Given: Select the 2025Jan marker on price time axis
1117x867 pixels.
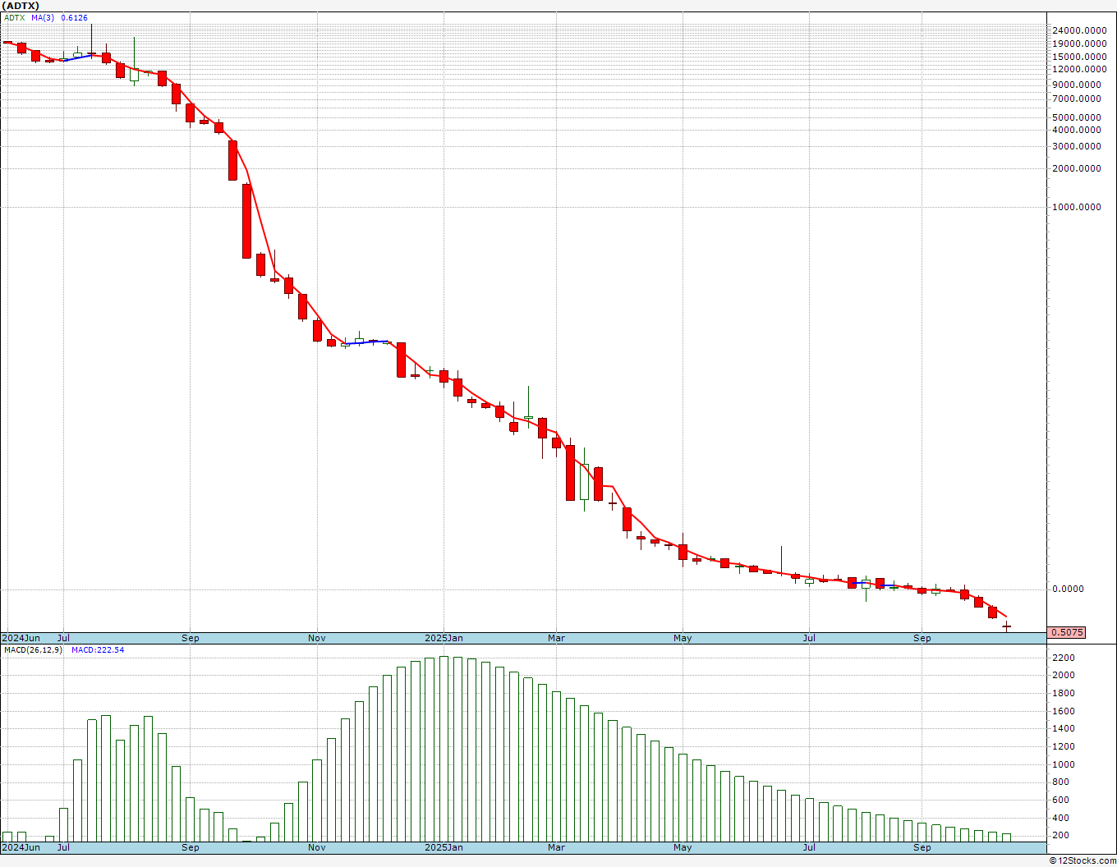Looking at the screenshot, I should [444, 638].
